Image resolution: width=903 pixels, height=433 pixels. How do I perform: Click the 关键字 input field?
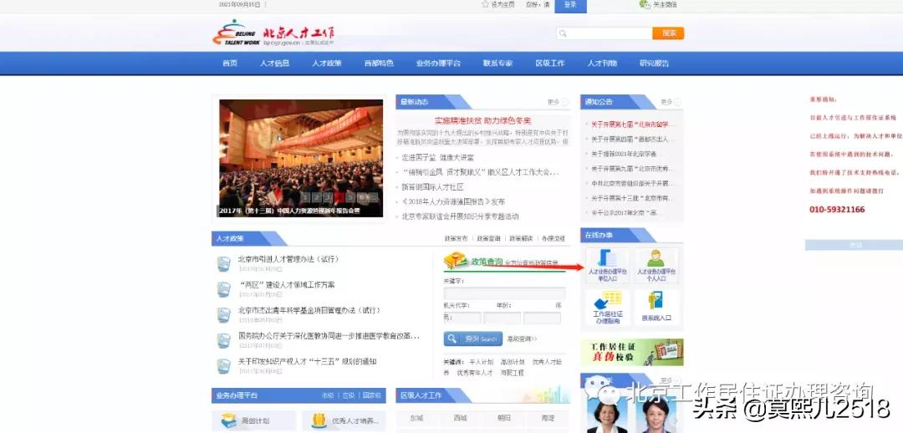pos(504,293)
